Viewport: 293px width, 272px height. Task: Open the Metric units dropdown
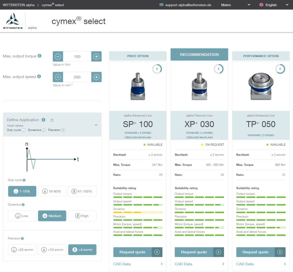(x=235, y=5)
